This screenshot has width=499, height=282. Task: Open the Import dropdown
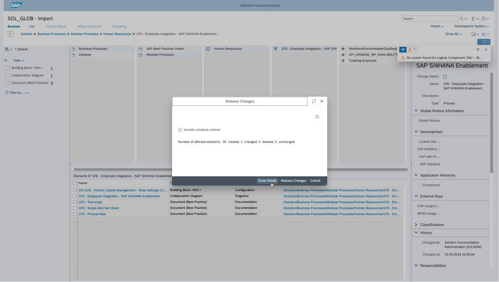click(x=436, y=26)
